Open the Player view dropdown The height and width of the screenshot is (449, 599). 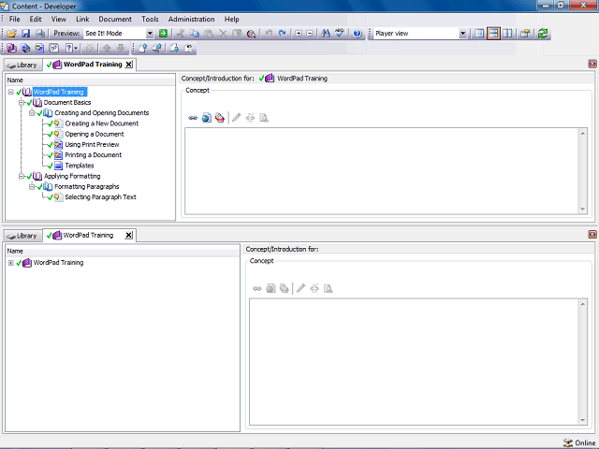[462, 34]
